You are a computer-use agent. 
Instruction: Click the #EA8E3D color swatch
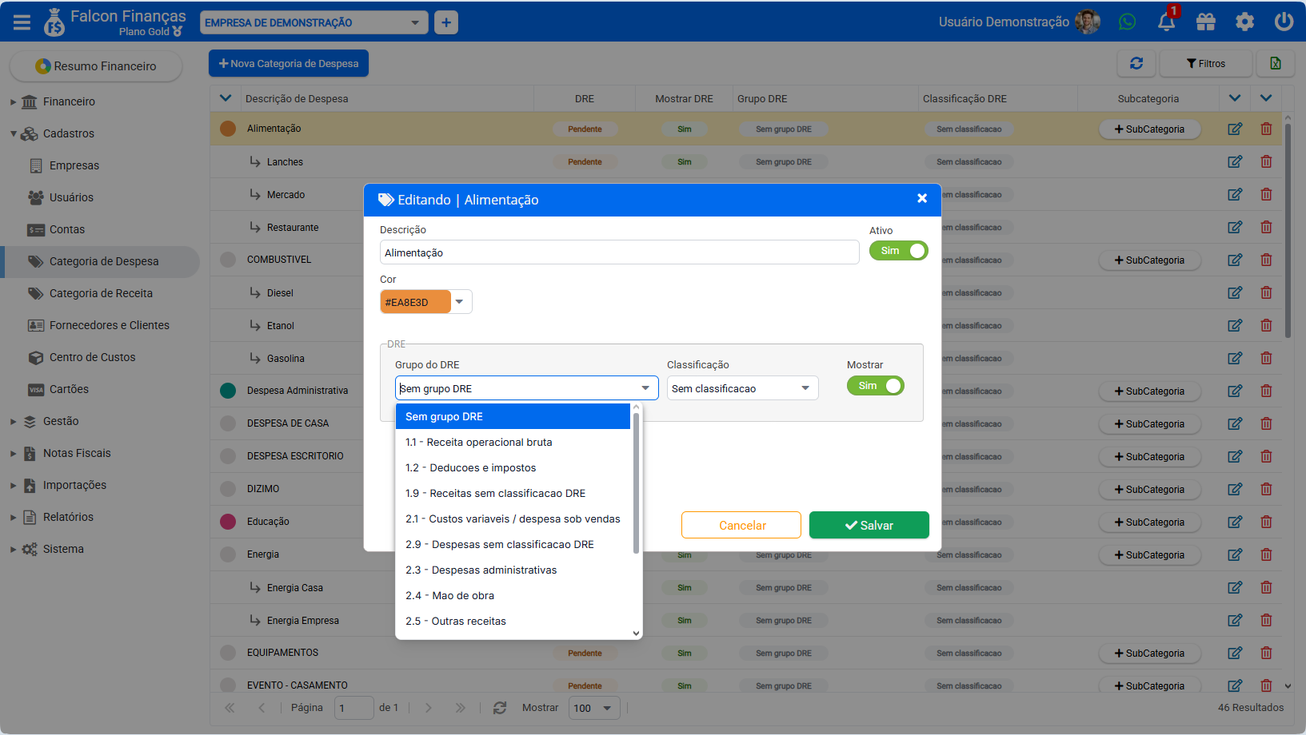coord(415,302)
